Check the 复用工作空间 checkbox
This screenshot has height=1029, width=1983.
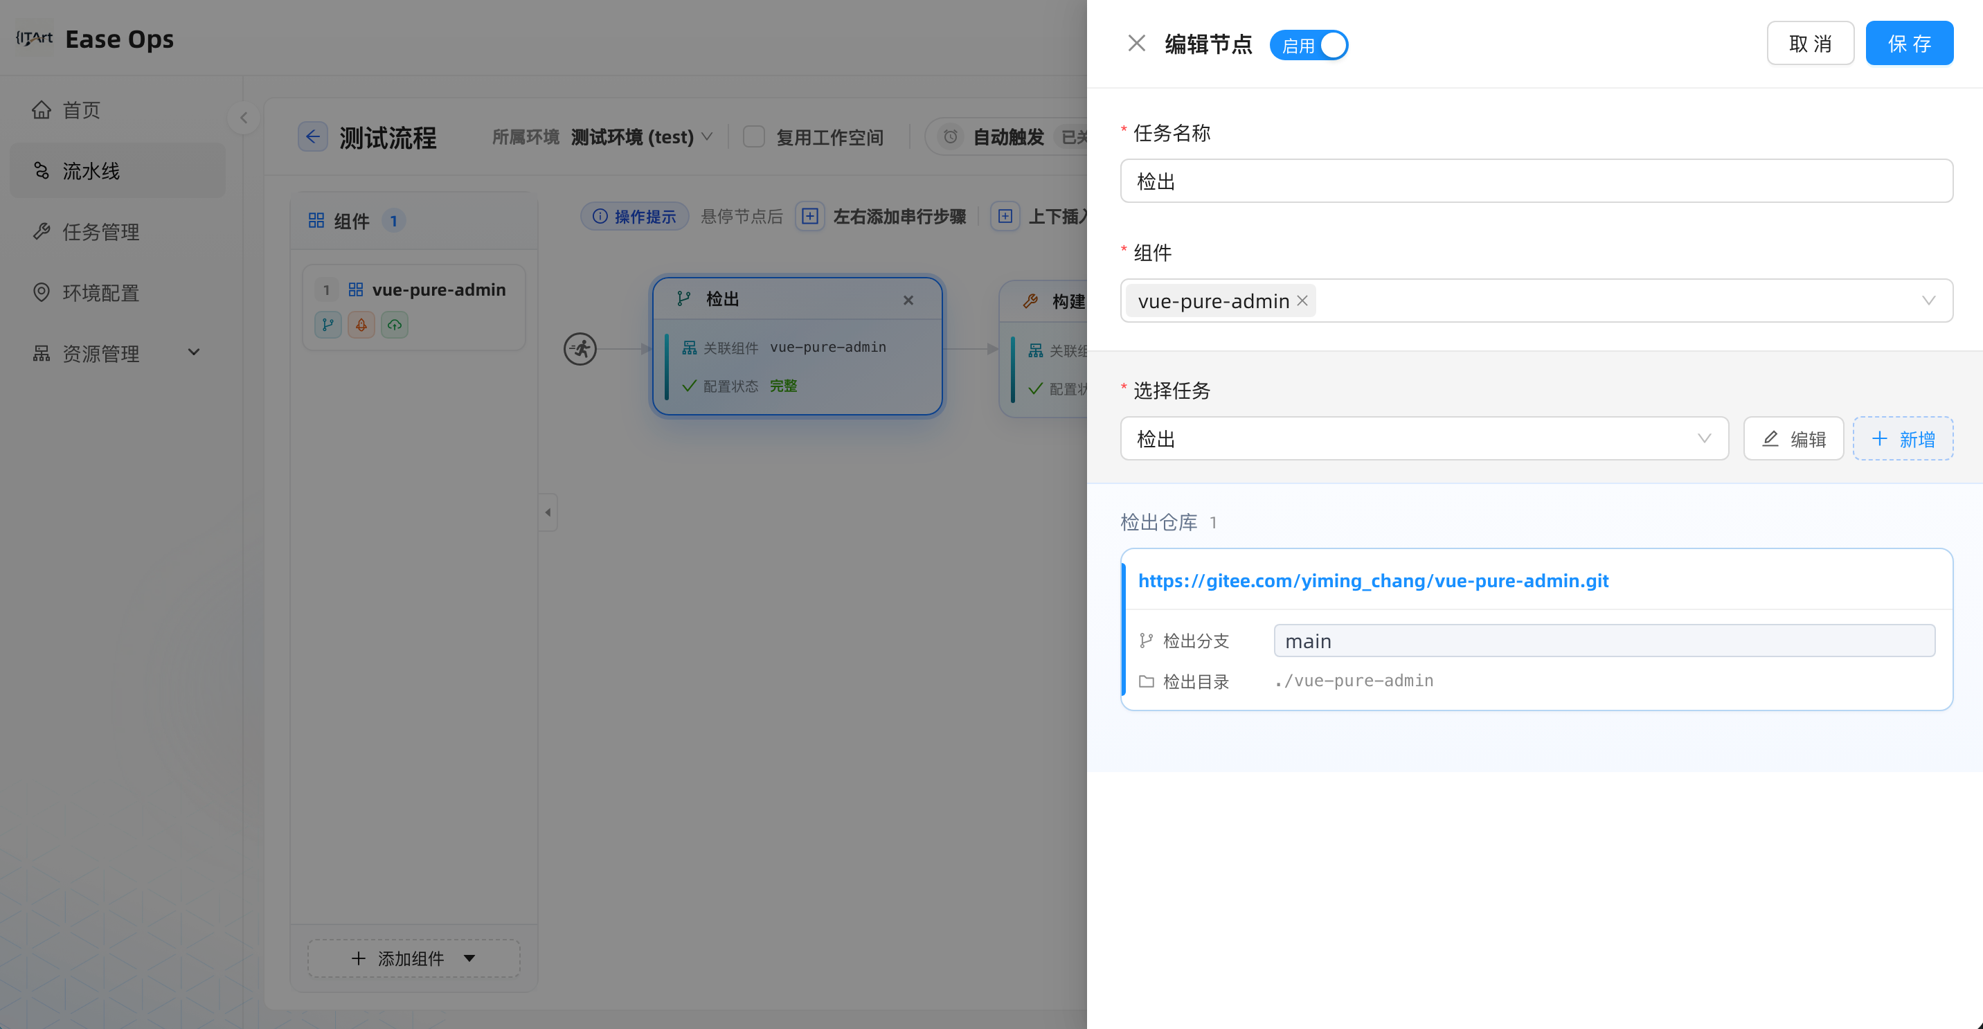[753, 137]
